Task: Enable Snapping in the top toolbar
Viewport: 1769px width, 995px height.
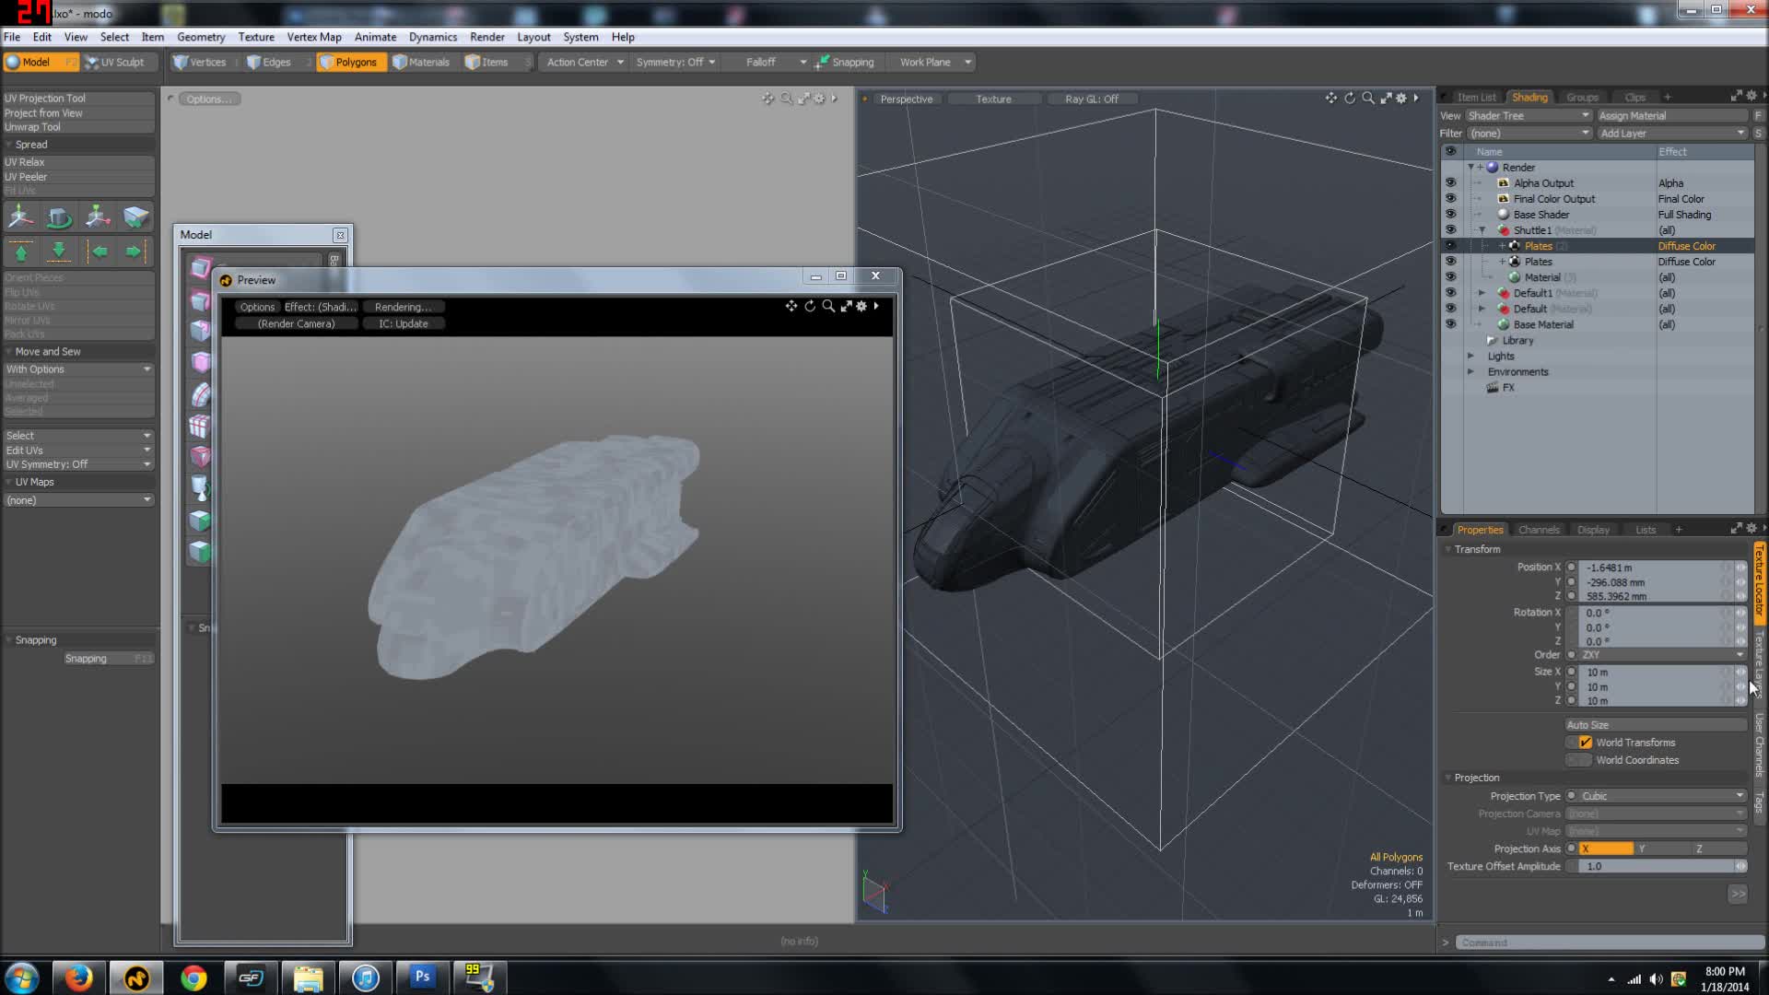Action: pyautogui.click(x=845, y=62)
